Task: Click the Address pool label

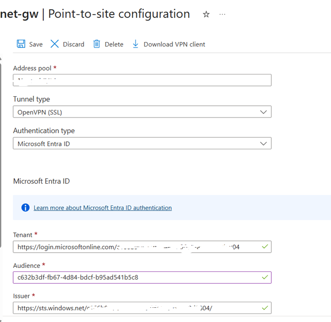Action: click(32, 68)
